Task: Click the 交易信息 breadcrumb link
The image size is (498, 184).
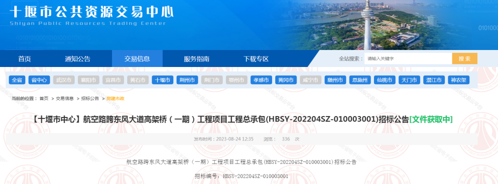Action: click(65, 99)
